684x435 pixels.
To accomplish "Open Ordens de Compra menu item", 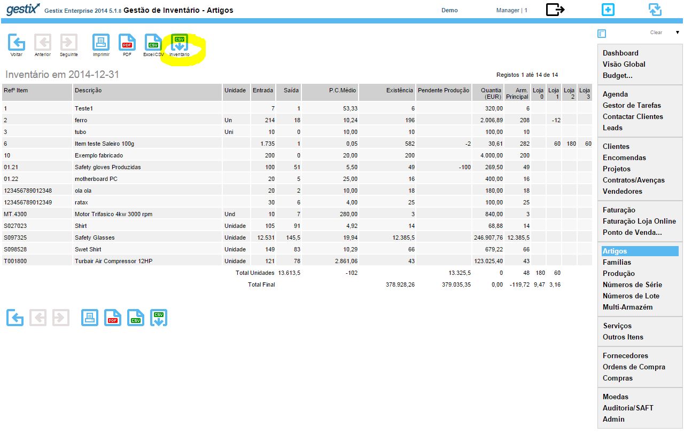I will pyautogui.click(x=634, y=367).
